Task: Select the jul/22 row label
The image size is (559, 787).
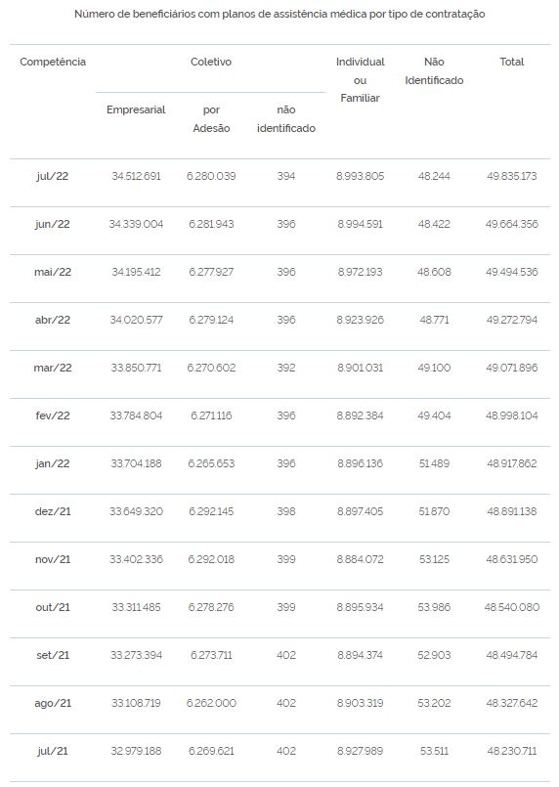Action: tap(52, 176)
